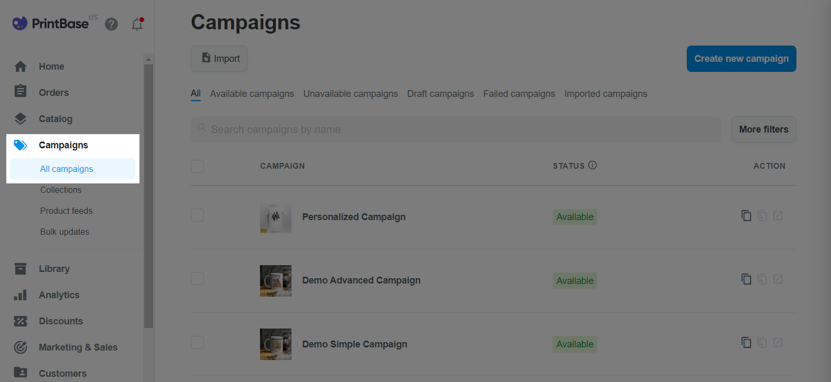Click the status info icon in header

pyautogui.click(x=592, y=165)
